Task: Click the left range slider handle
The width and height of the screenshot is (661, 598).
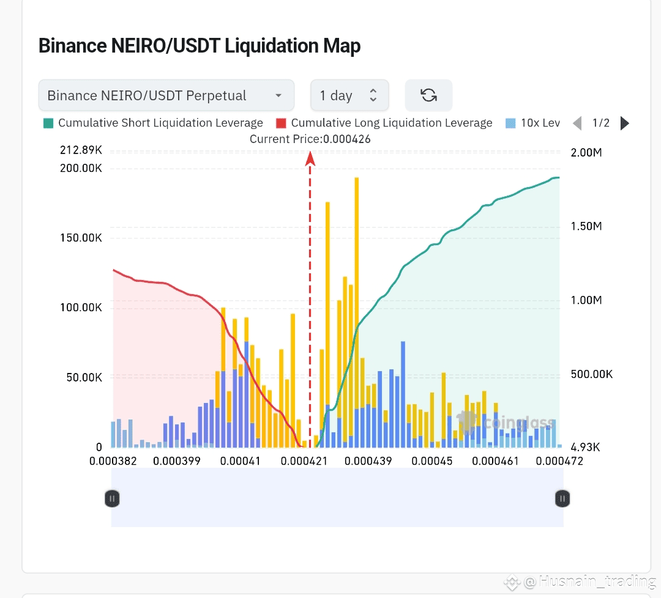Action: click(112, 498)
